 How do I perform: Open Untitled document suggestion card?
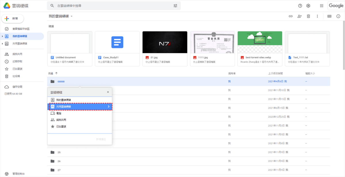coord(70,49)
